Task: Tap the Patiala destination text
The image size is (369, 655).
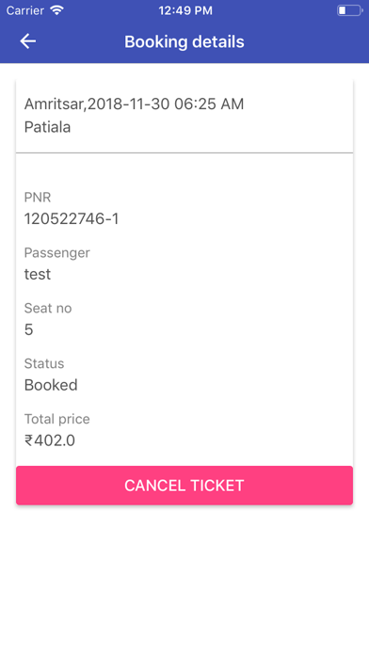Action: [x=47, y=127]
